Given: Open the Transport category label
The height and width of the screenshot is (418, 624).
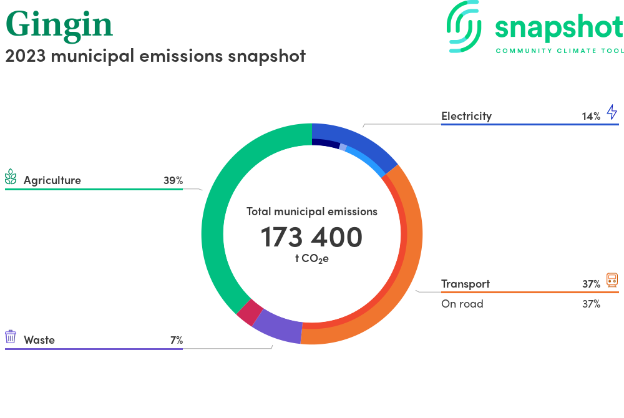Looking at the screenshot, I should [466, 284].
